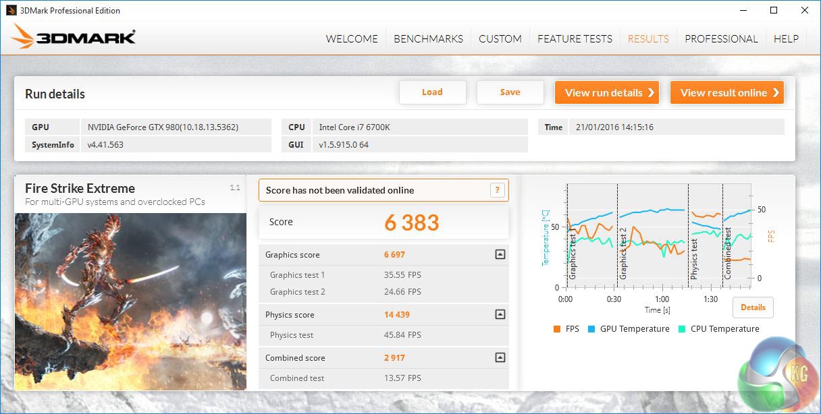The width and height of the screenshot is (821, 414).
Task: Click the Fire Strike Extreme artwork thumbnail
Action: (x=130, y=301)
